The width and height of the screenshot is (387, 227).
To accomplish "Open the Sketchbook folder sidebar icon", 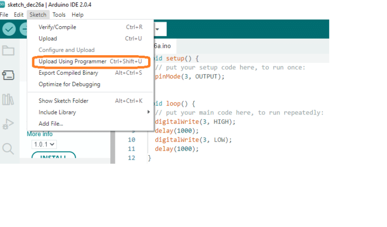I will 8,50.
